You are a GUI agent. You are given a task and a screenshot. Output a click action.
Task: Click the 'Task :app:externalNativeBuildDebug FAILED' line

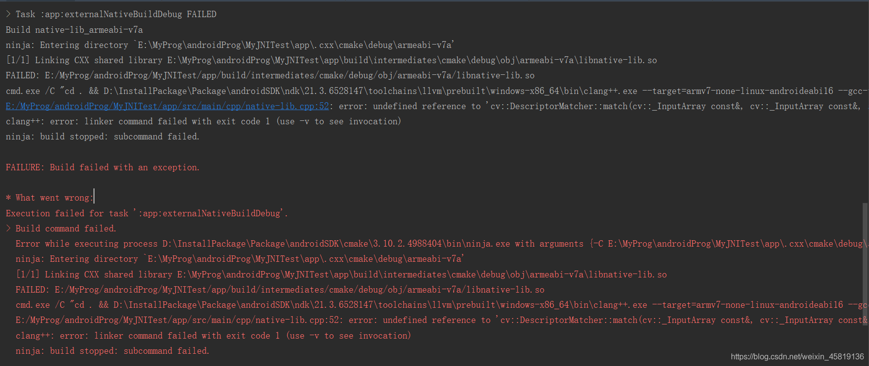111,14
